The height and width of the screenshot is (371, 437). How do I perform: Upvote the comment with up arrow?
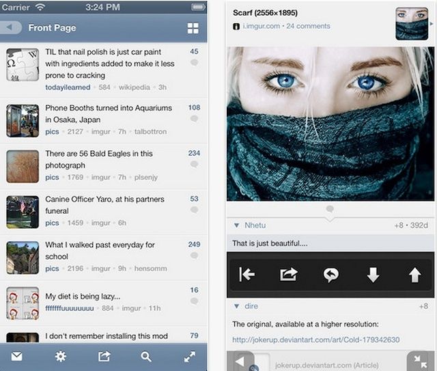coord(414,275)
